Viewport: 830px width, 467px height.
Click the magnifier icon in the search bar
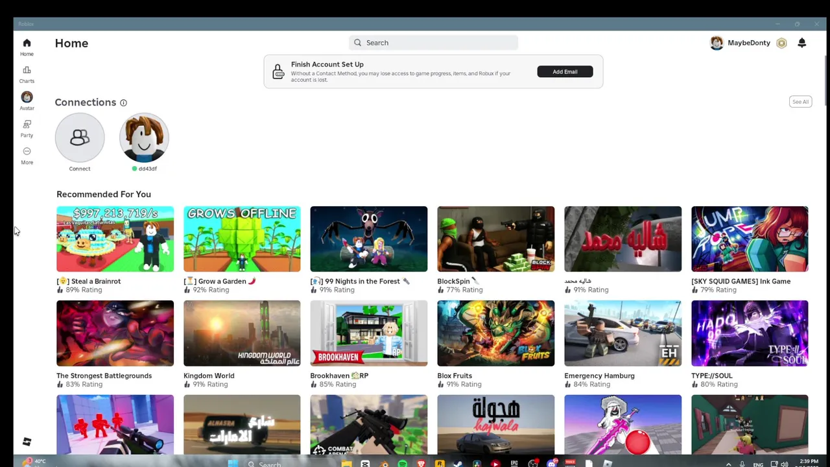tap(357, 43)
